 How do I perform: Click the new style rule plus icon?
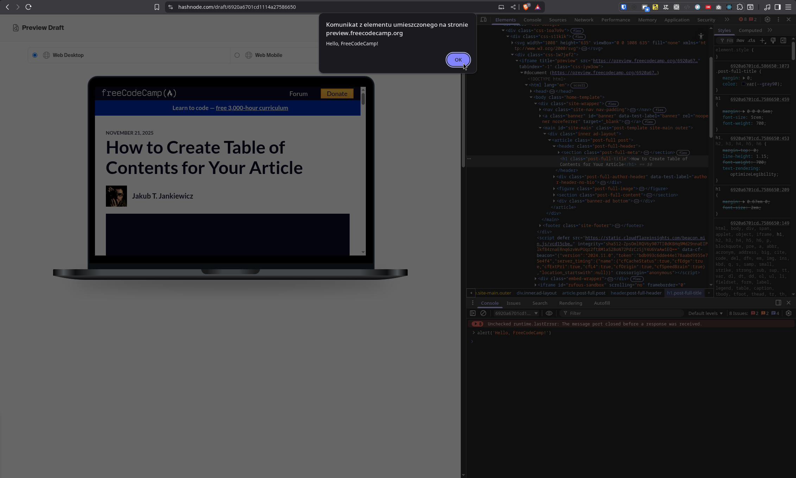762,41
